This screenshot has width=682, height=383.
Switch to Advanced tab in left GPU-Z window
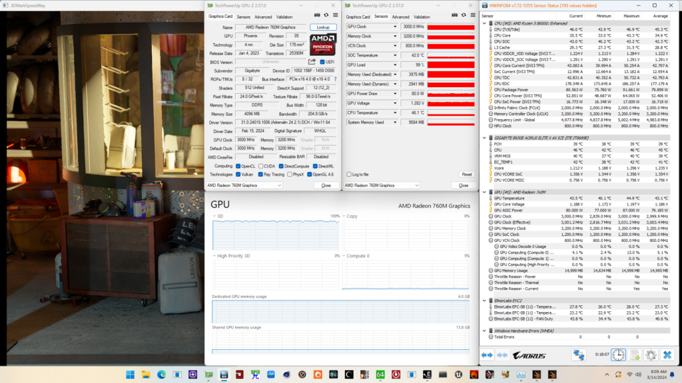(x=263, y=17)
